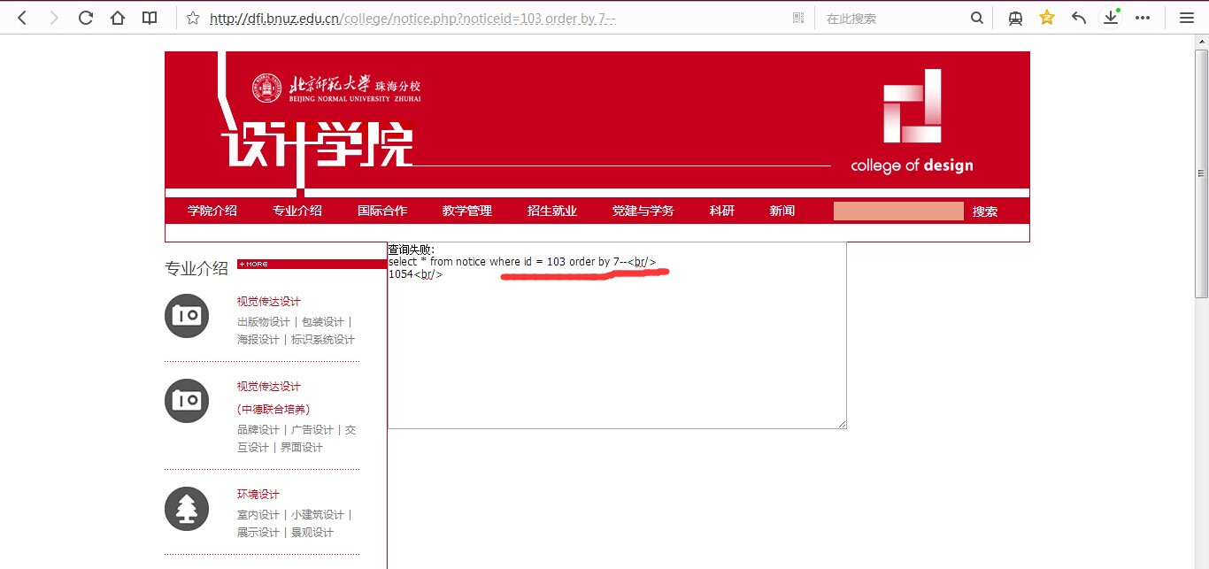Click the tree icon beside 环境设计
This screenshot has height=569, width=1209.
coord(187,509)
